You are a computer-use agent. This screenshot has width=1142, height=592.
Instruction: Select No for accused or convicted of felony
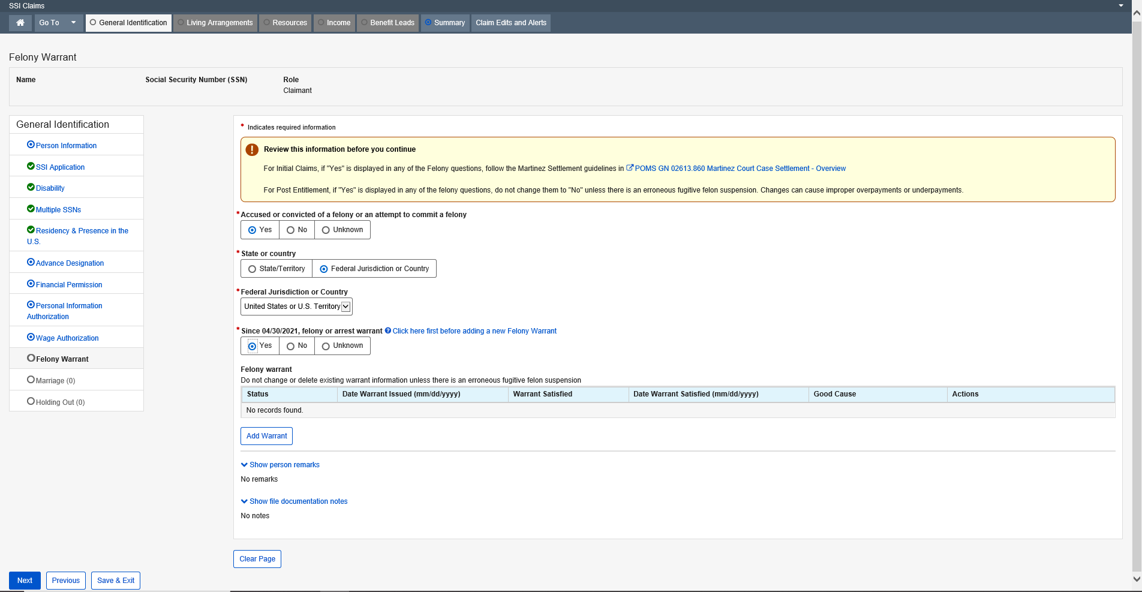[x=291, y=230]
